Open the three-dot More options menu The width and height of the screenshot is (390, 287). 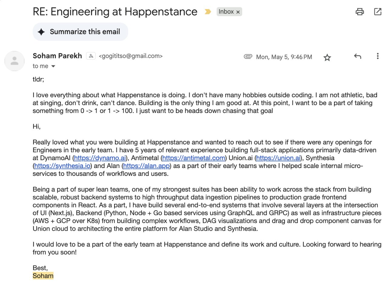click(x=378, y=56)
